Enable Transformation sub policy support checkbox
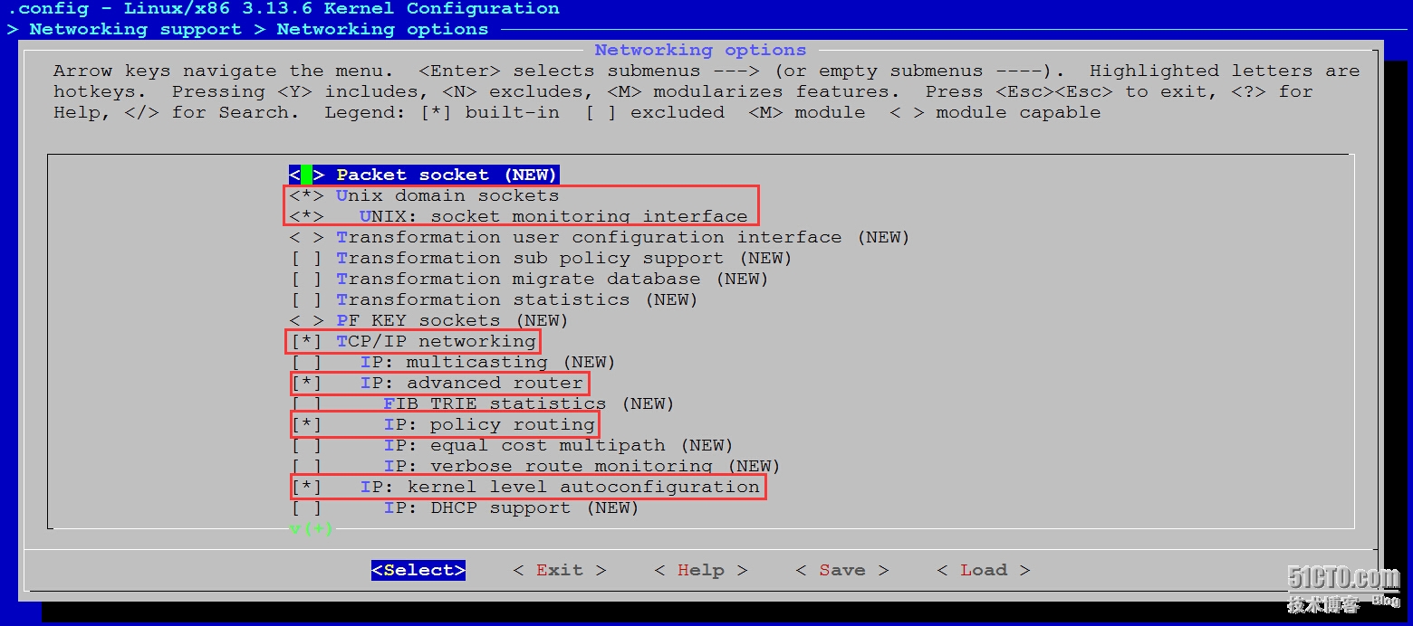 [x=306, y=258]
